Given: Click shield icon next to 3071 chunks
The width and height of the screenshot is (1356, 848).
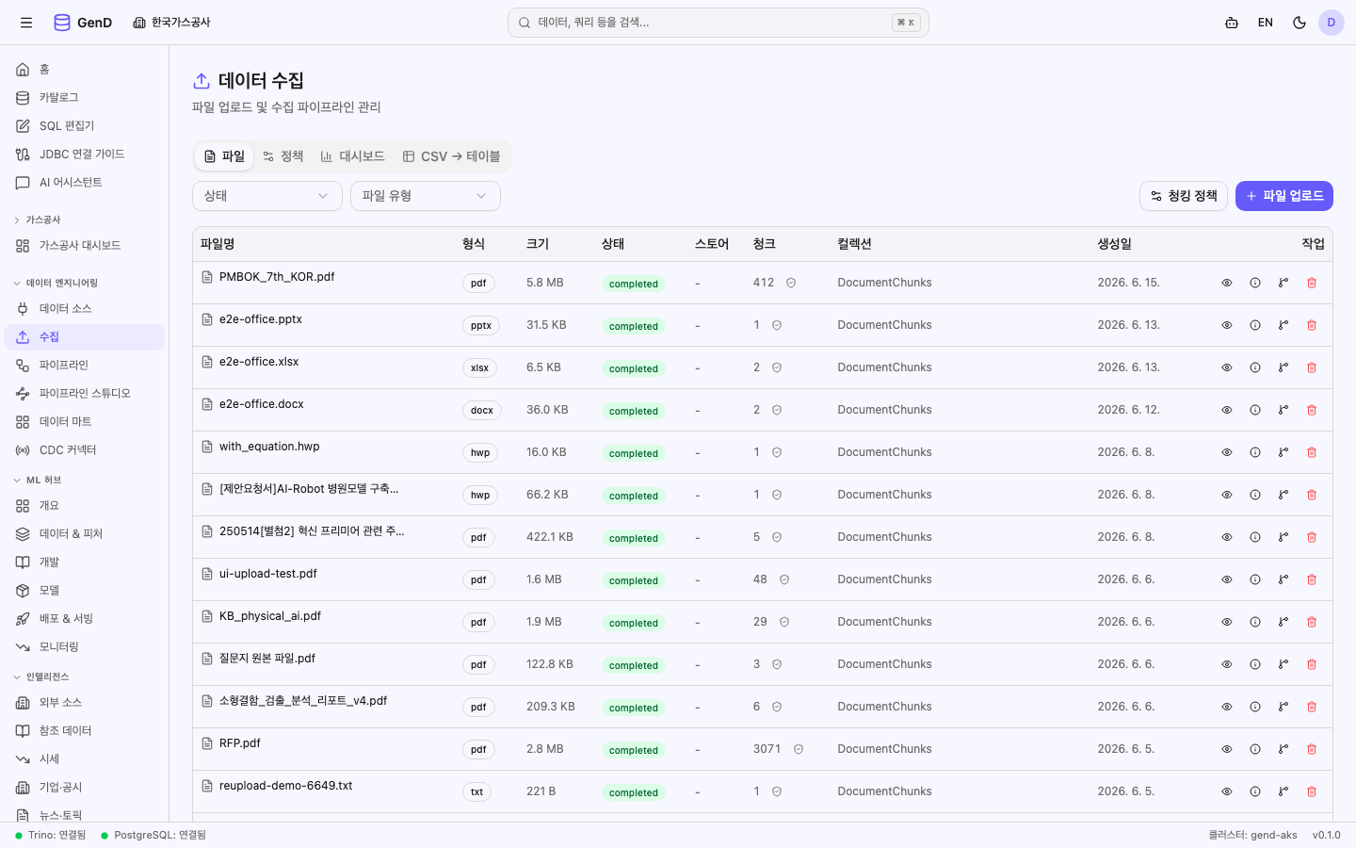Looking at the screenshot, I should tap(799, 749).
